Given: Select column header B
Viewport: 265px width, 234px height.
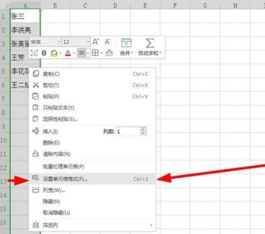Looking at the screenshot, I should (55, 6).
